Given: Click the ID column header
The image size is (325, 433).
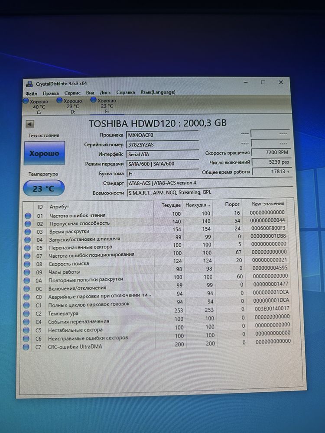Looking at the screenshot, I should 40,207.
